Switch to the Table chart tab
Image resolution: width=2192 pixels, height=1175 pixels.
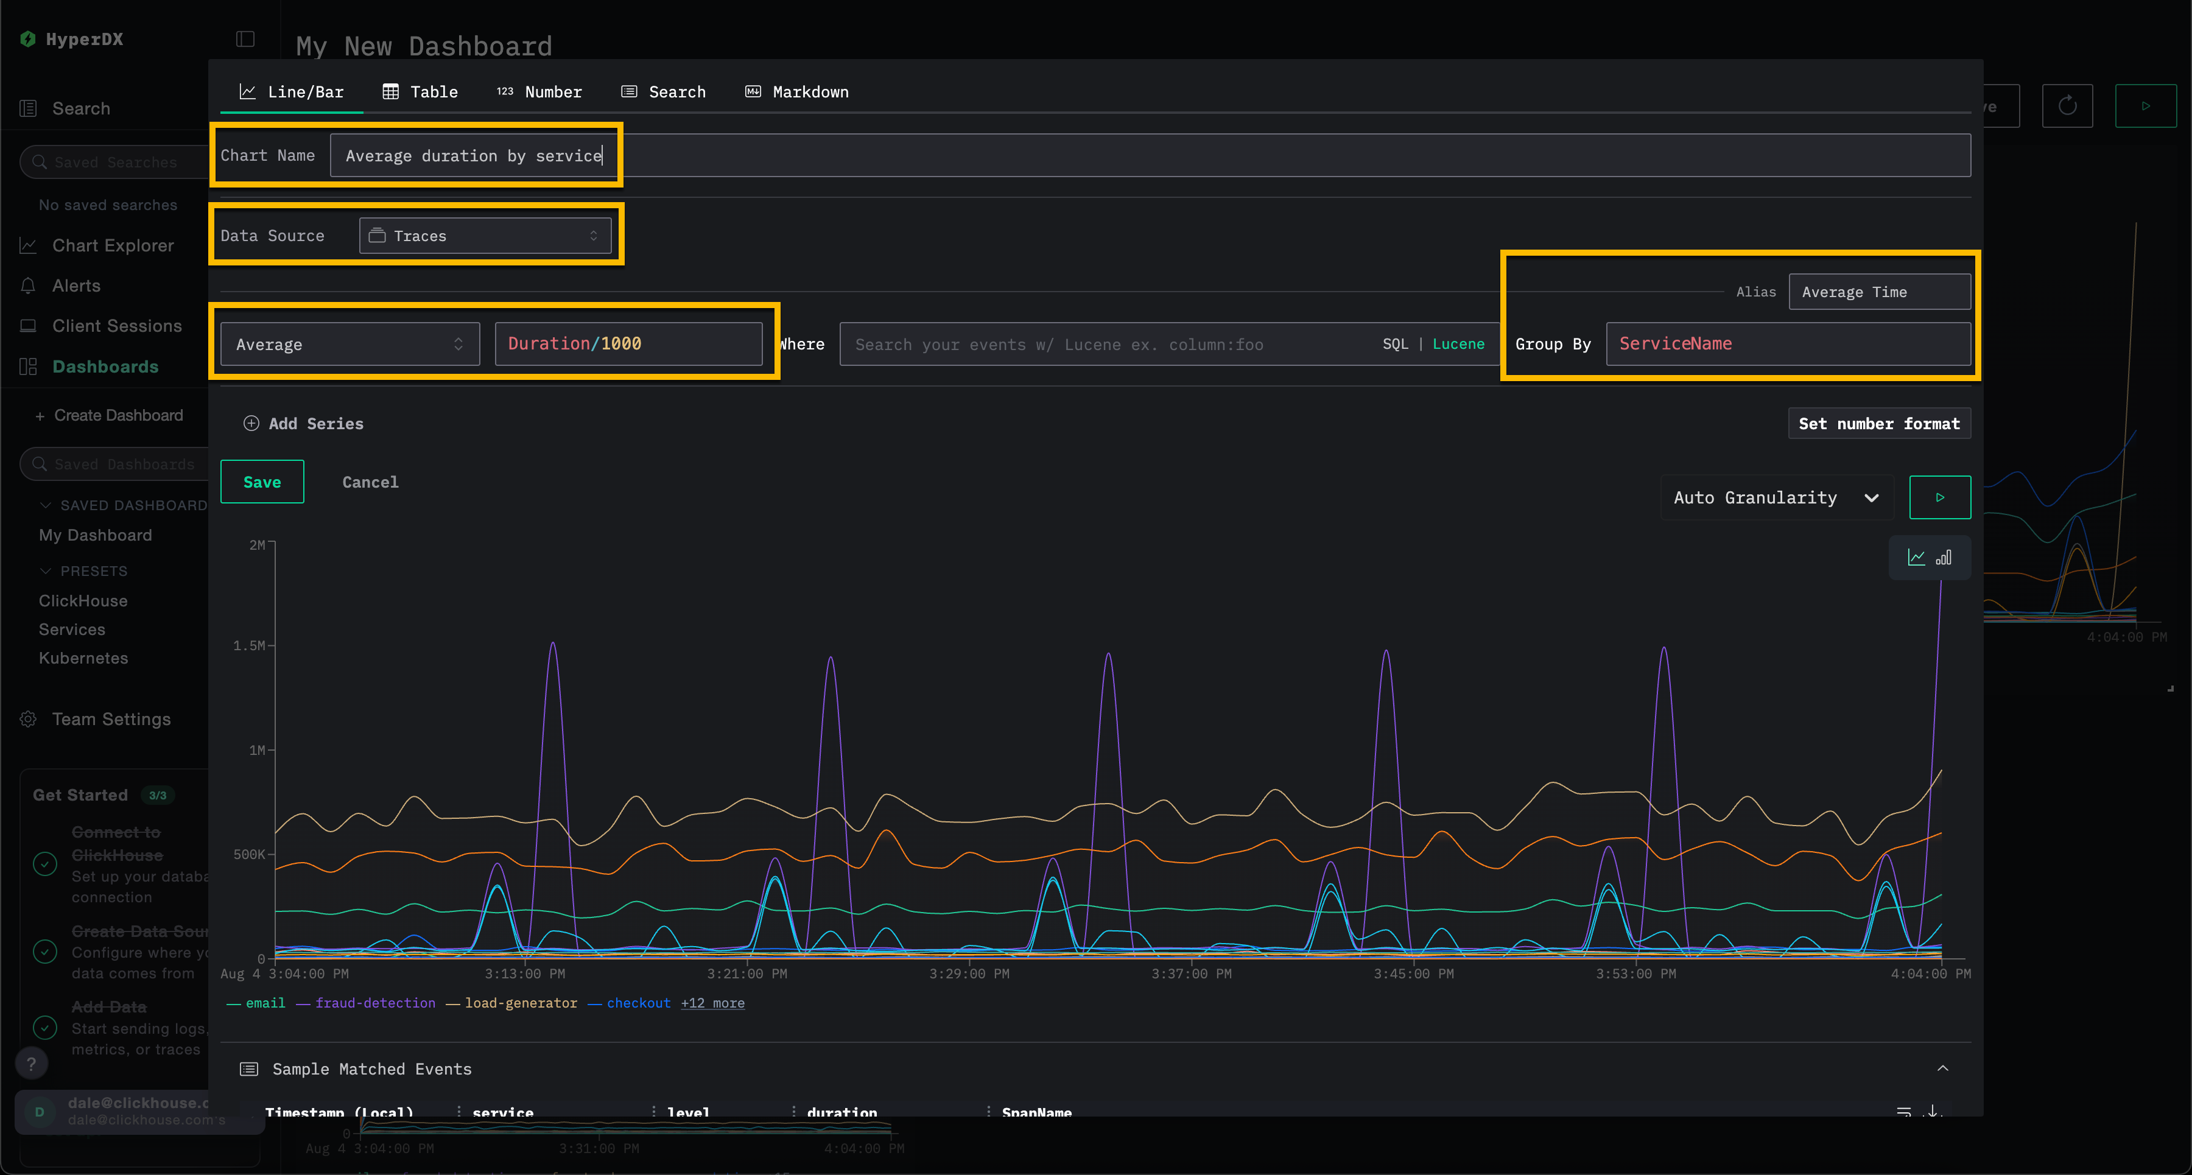tap(420, 92)
